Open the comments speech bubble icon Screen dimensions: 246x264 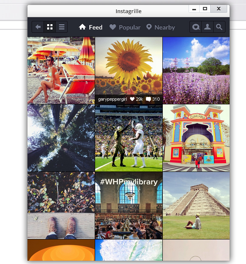(x=196, y=27)
